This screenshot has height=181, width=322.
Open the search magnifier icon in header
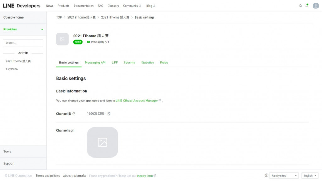[x=300, y=6]
